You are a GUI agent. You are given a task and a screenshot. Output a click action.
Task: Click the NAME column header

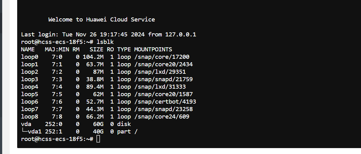click(28, 49)
